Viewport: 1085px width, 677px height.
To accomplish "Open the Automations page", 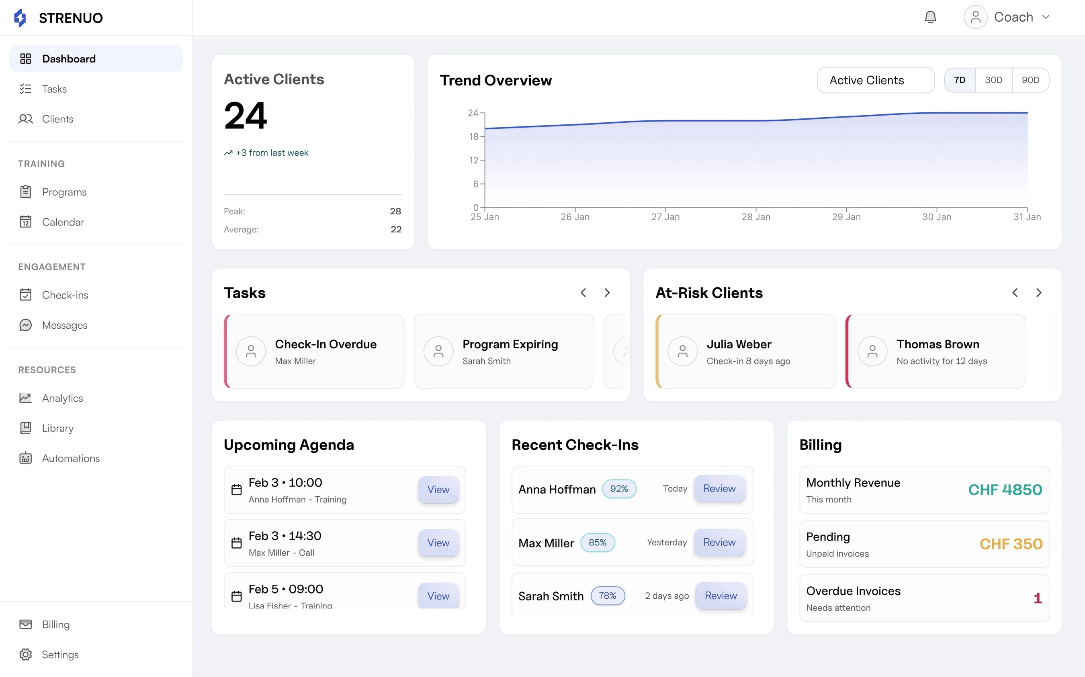I will 71,458.
